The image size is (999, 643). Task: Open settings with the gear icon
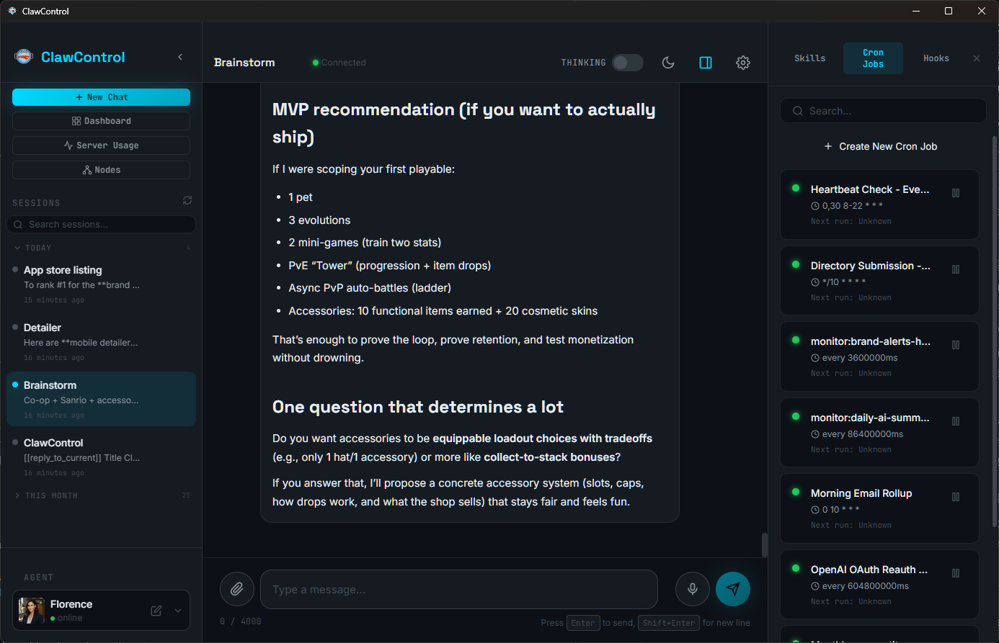(743, 63)
